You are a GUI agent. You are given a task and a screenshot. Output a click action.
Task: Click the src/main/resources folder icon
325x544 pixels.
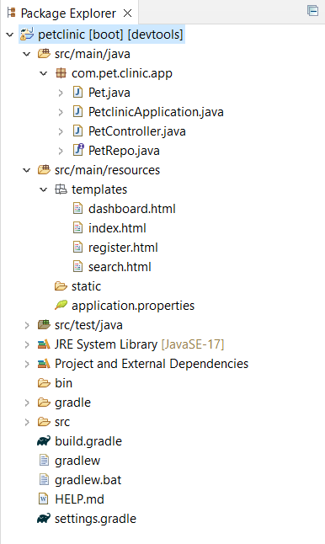click(44, 169)
